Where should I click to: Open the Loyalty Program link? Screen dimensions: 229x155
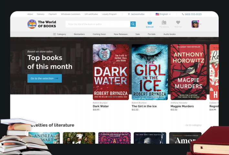(x=109, y=14)
